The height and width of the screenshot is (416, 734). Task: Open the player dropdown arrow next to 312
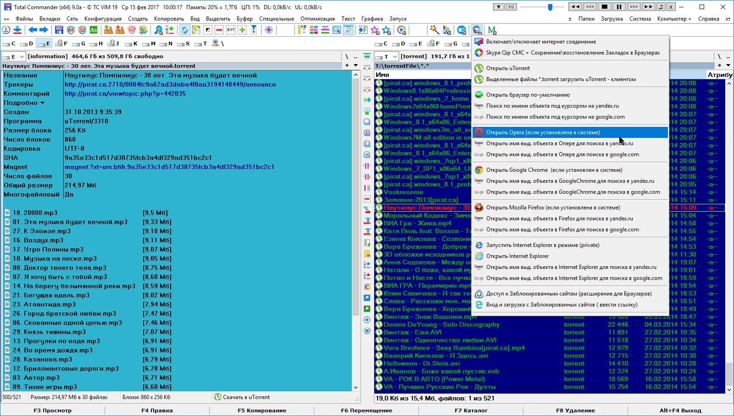pyautogui.click(x=499, y=7)
